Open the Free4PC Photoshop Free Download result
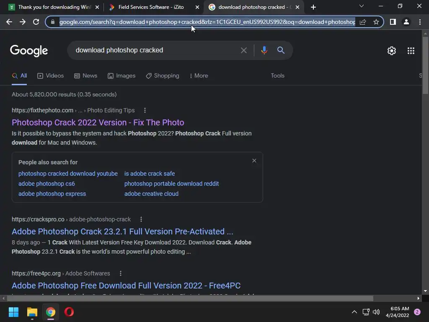This screenshot has width=429, height=322. (126, 286)
